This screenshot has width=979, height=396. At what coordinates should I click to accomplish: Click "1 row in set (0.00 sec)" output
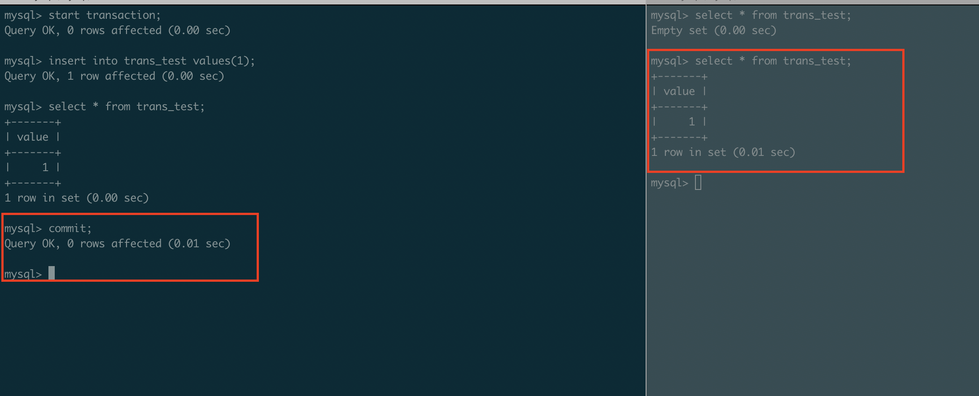(x=76, y=198)
